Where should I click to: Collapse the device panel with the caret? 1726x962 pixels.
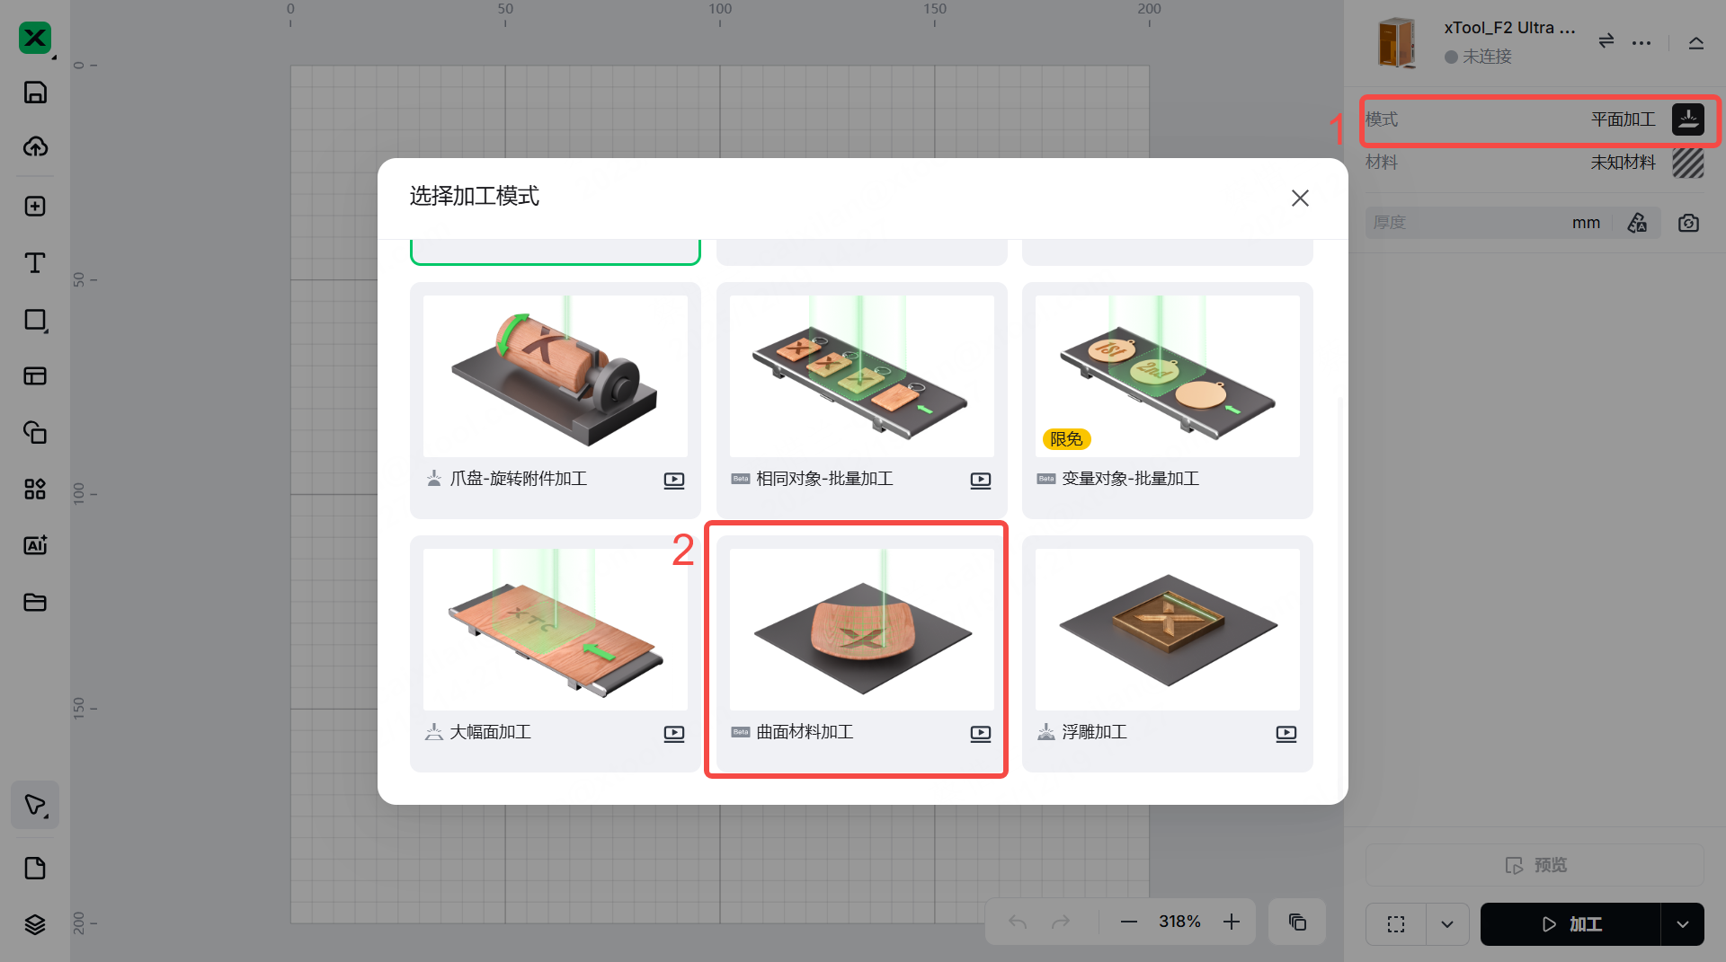(x=1696, y=42)
